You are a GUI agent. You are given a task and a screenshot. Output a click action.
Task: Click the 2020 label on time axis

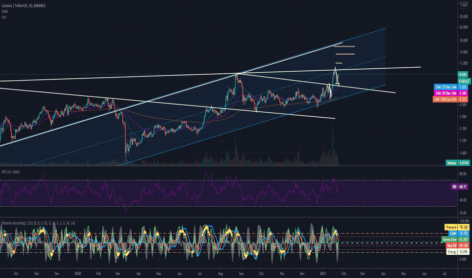pos(77,274)
